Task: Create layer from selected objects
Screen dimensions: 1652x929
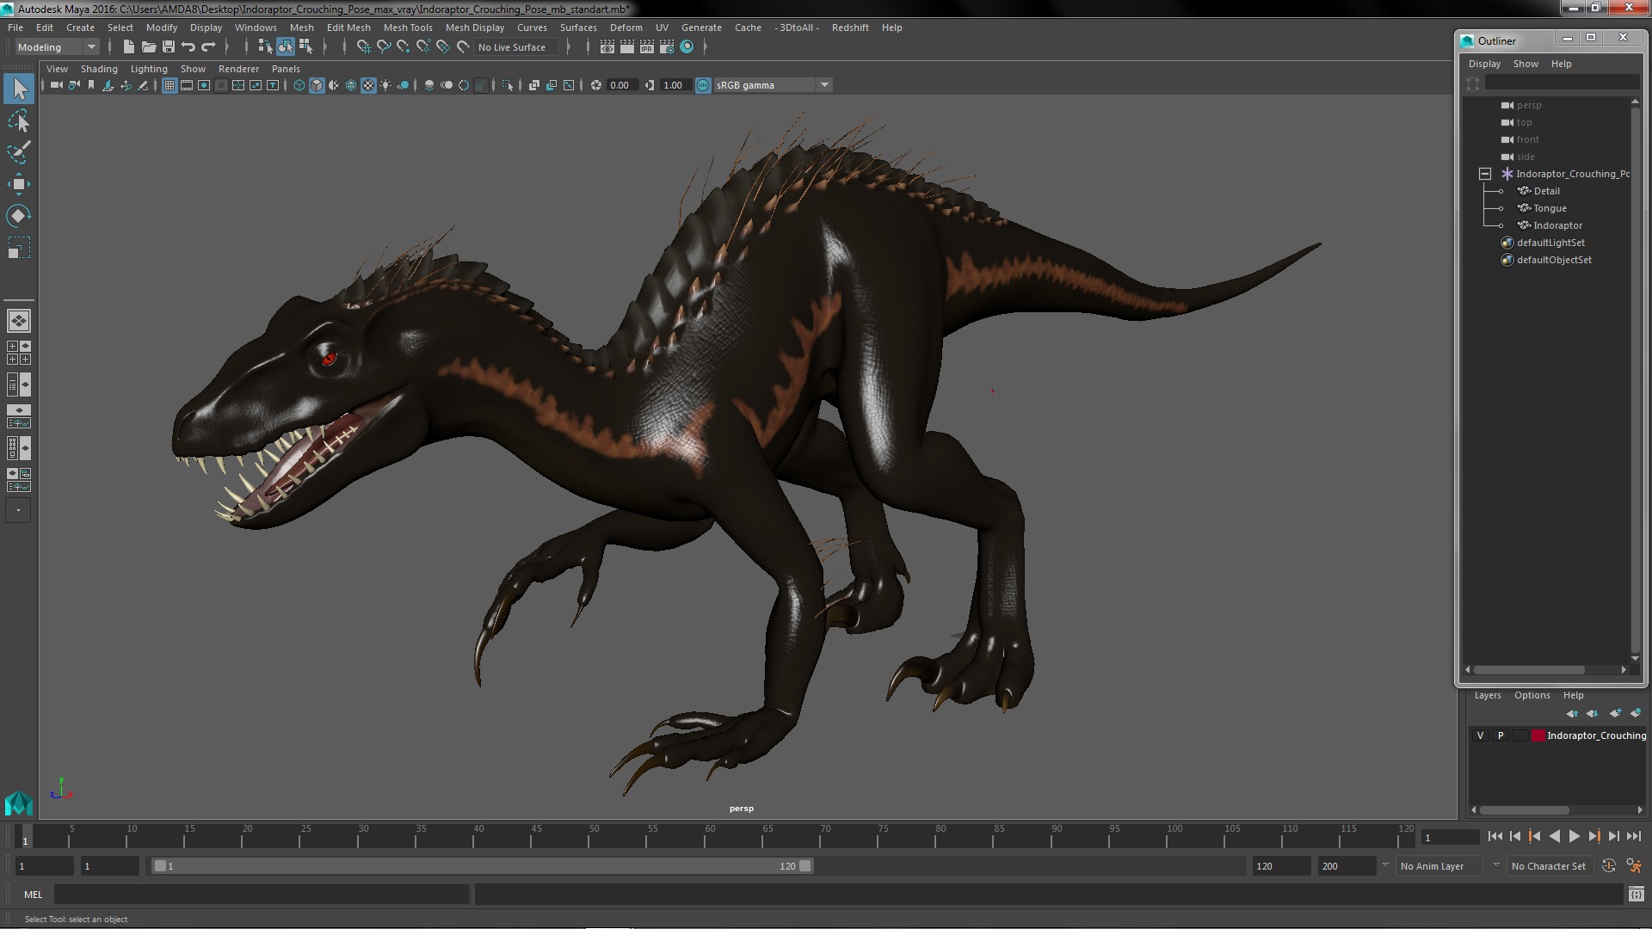Action: tap(1635, 713)
